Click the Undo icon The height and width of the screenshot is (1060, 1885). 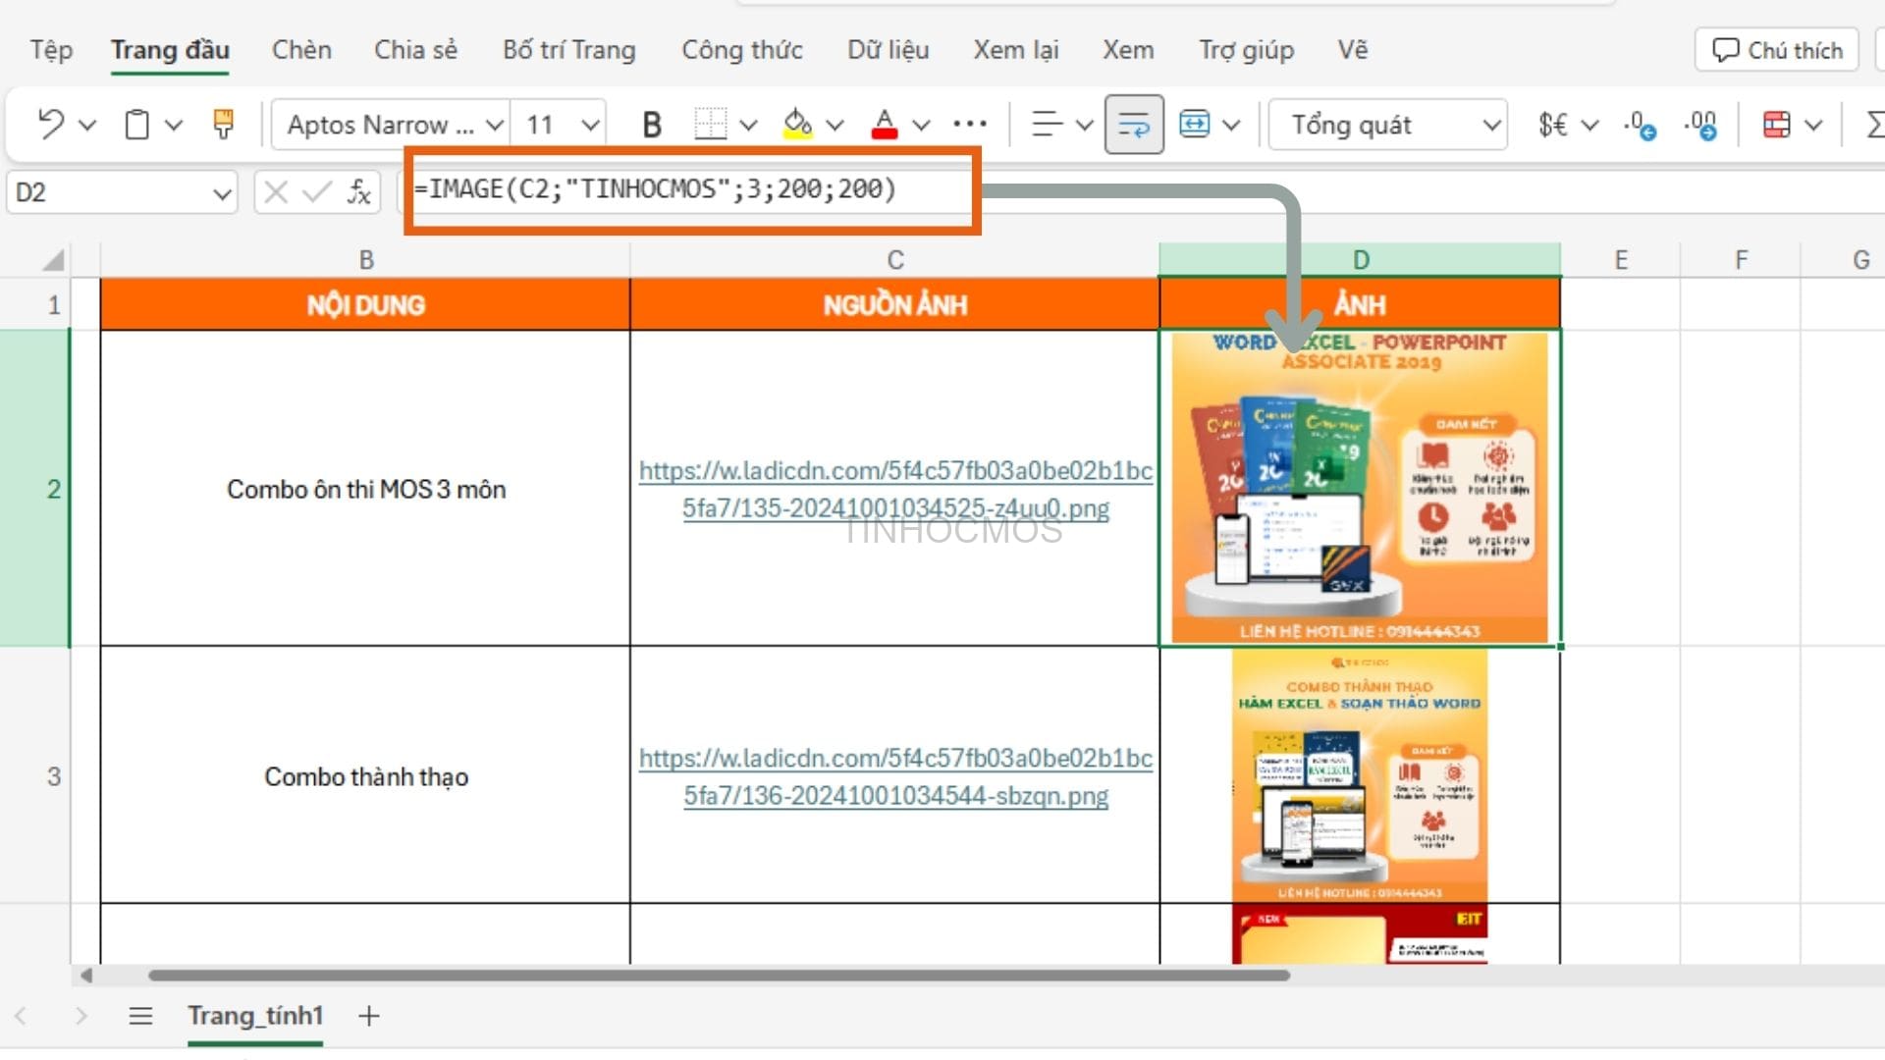point(50,125)
